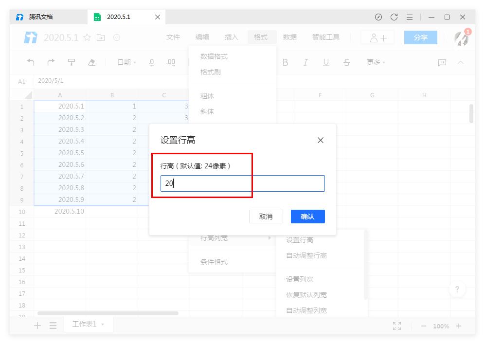This screenshot has height=344, width=485.
Task: Click 分享 to share the document
Action: point(420,36)
